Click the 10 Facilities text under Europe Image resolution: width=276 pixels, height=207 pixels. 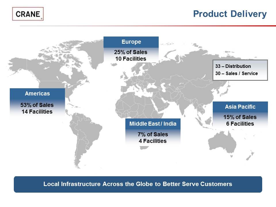pyautogui.click(x=131, y=59)
